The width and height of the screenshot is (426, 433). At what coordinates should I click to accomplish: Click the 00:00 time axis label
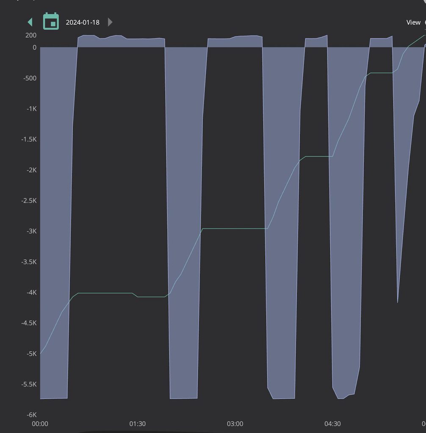pos(40,424)
